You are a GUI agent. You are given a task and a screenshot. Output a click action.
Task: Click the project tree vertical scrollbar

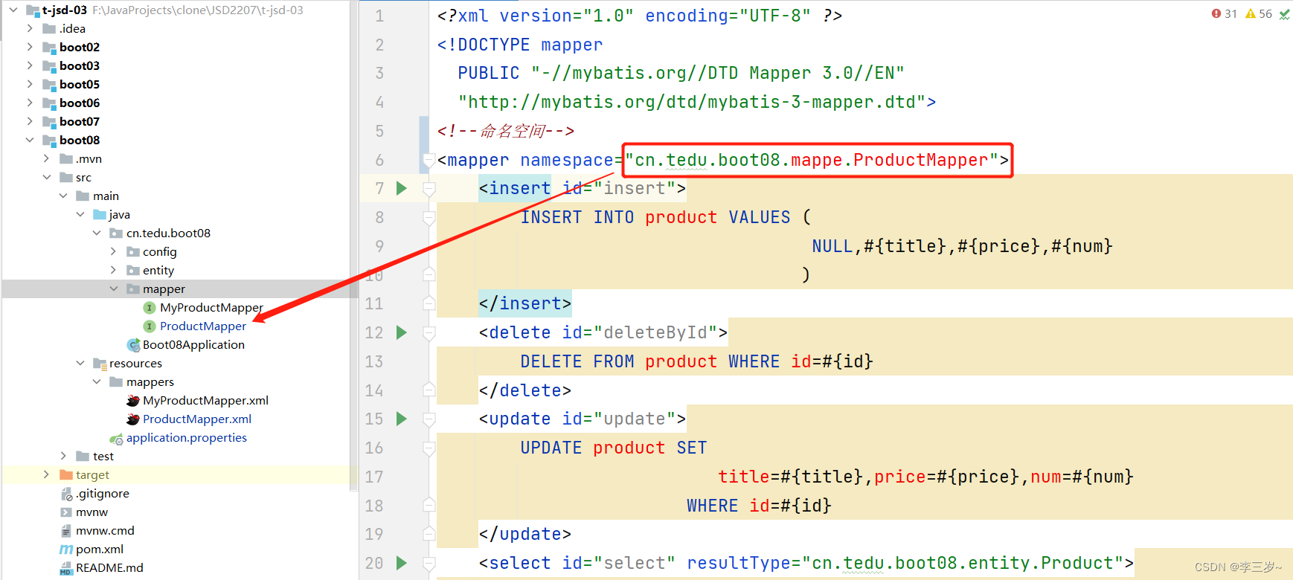(353, 245)
